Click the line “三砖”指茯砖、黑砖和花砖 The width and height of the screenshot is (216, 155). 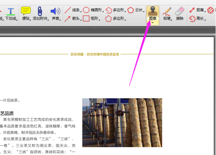coord(42,152)
